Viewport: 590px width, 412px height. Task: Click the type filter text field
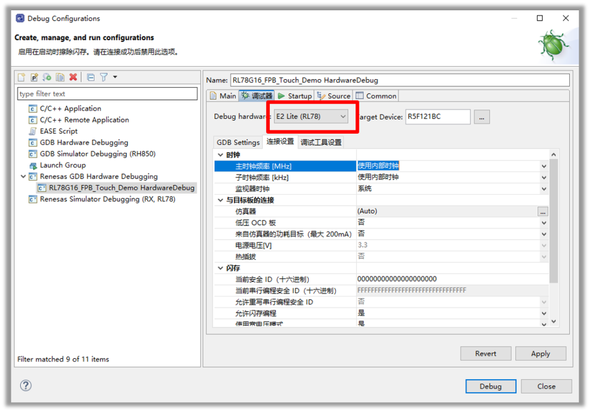(107, 94)
